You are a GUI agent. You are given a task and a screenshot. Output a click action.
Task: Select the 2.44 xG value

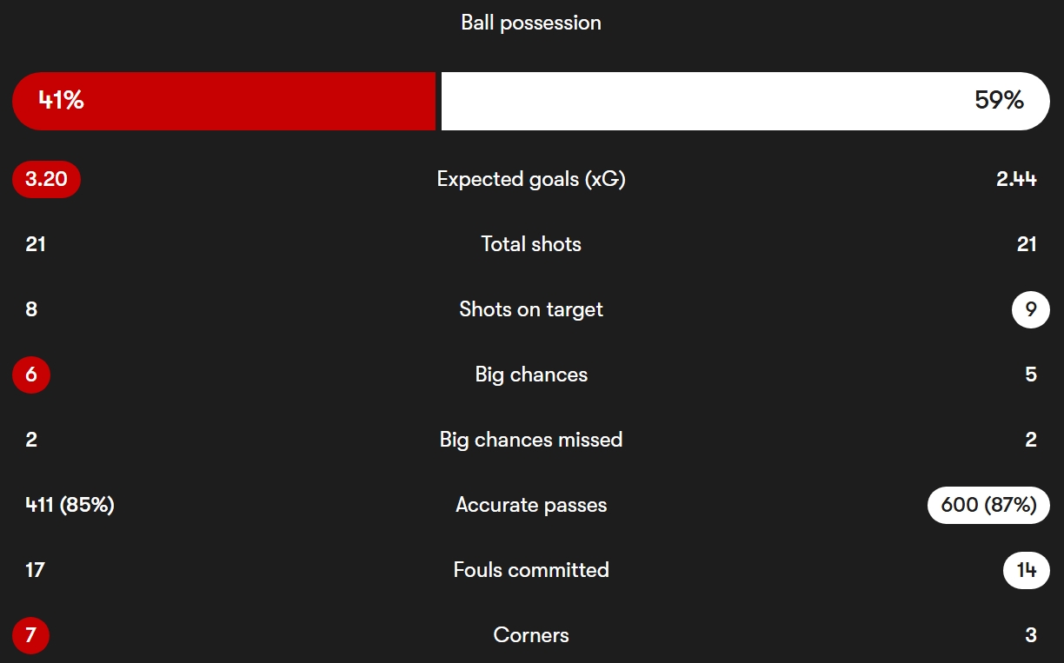(1016, 180)
